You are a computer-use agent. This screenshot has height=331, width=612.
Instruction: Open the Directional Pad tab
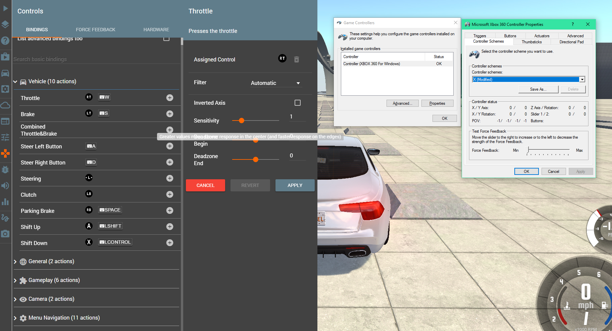click(572, 42)
